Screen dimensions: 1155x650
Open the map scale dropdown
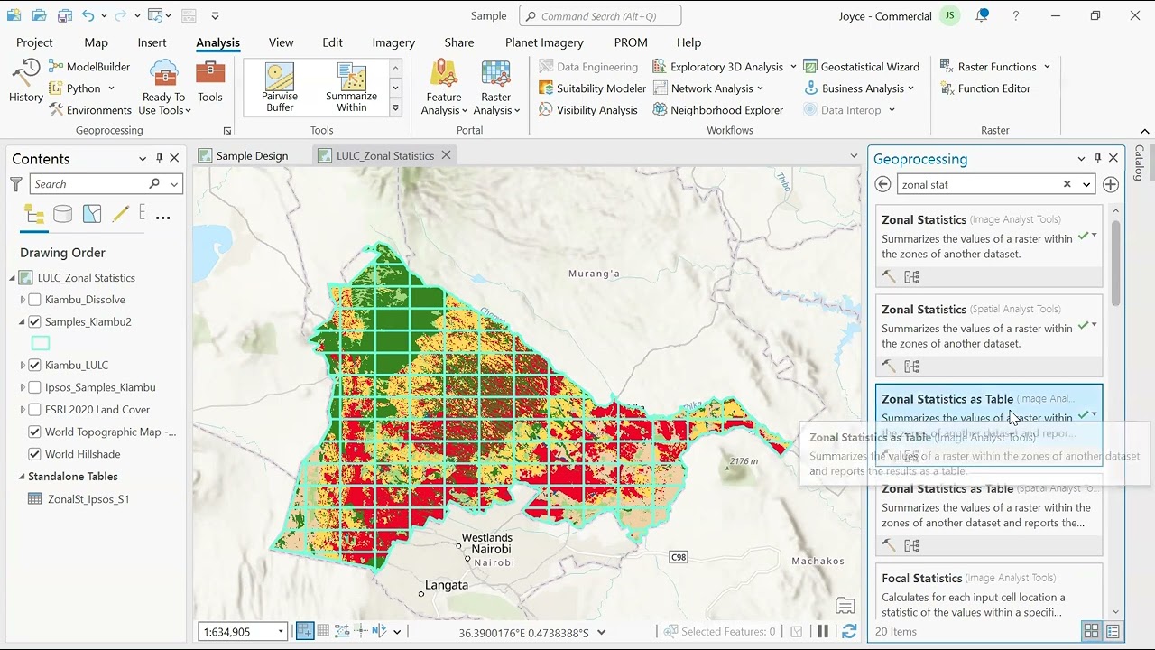281,632
